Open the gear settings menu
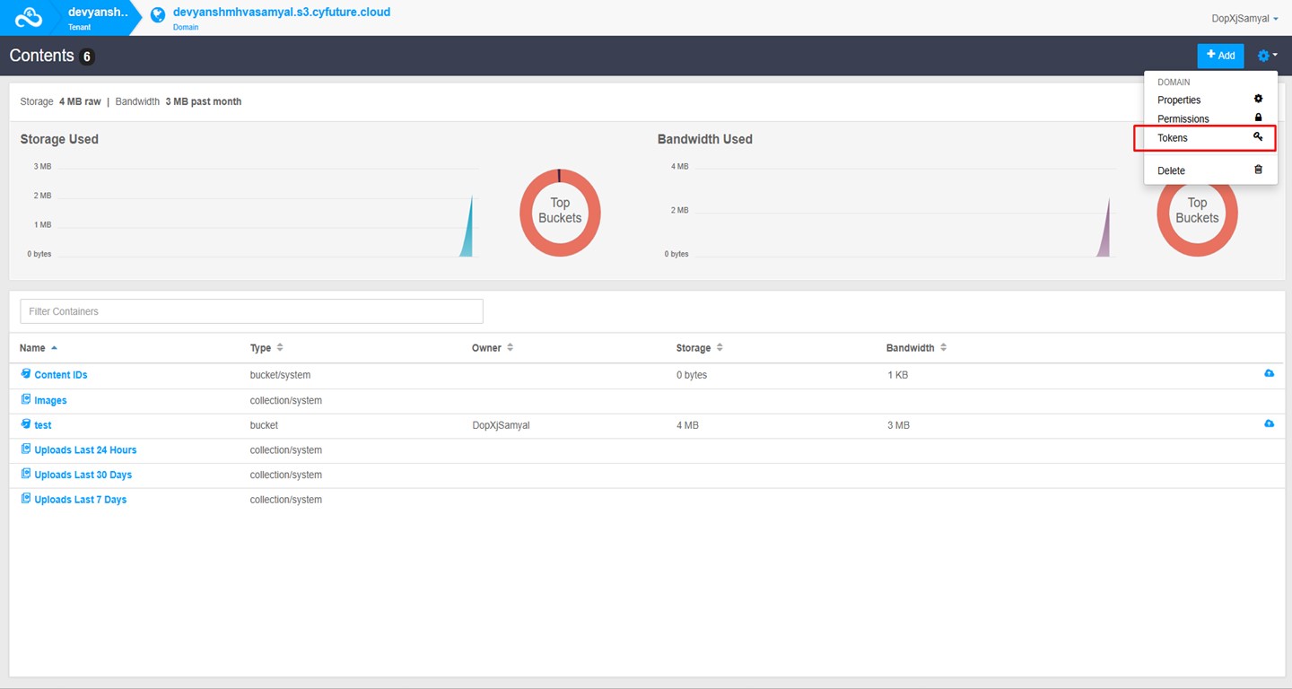 (1266, 56)
